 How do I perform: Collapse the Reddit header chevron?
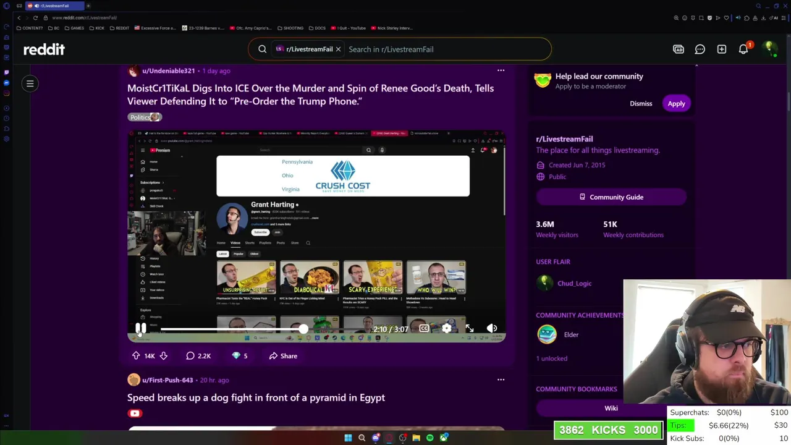coord(696,65)
